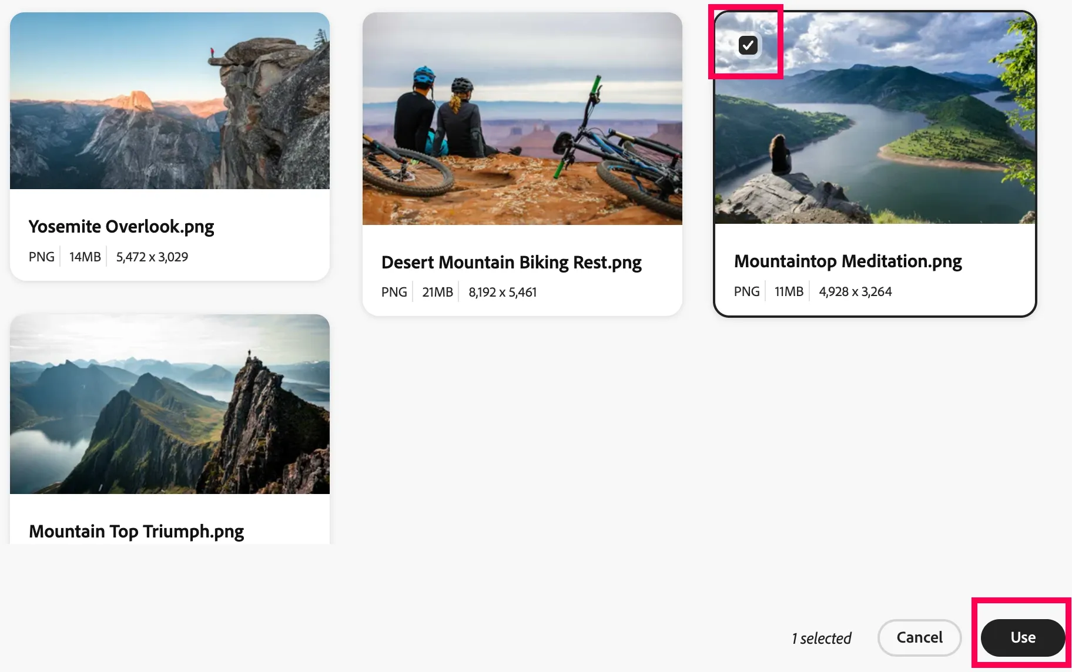The width and height of the screenshot is (1072, 672).
Task: Click the Desert Mountain Biking Rest.png title
Action: (x=511, y=262)
